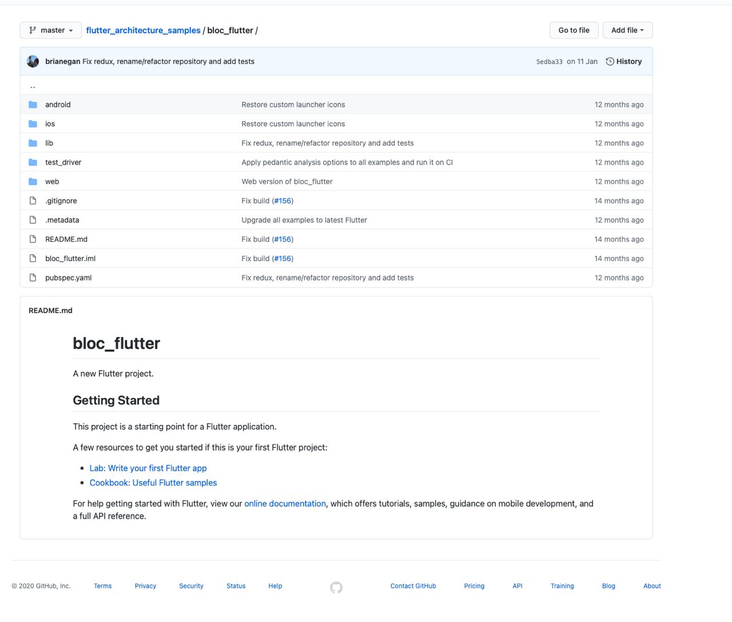Open the bloc_flutter.iml file

70,259
